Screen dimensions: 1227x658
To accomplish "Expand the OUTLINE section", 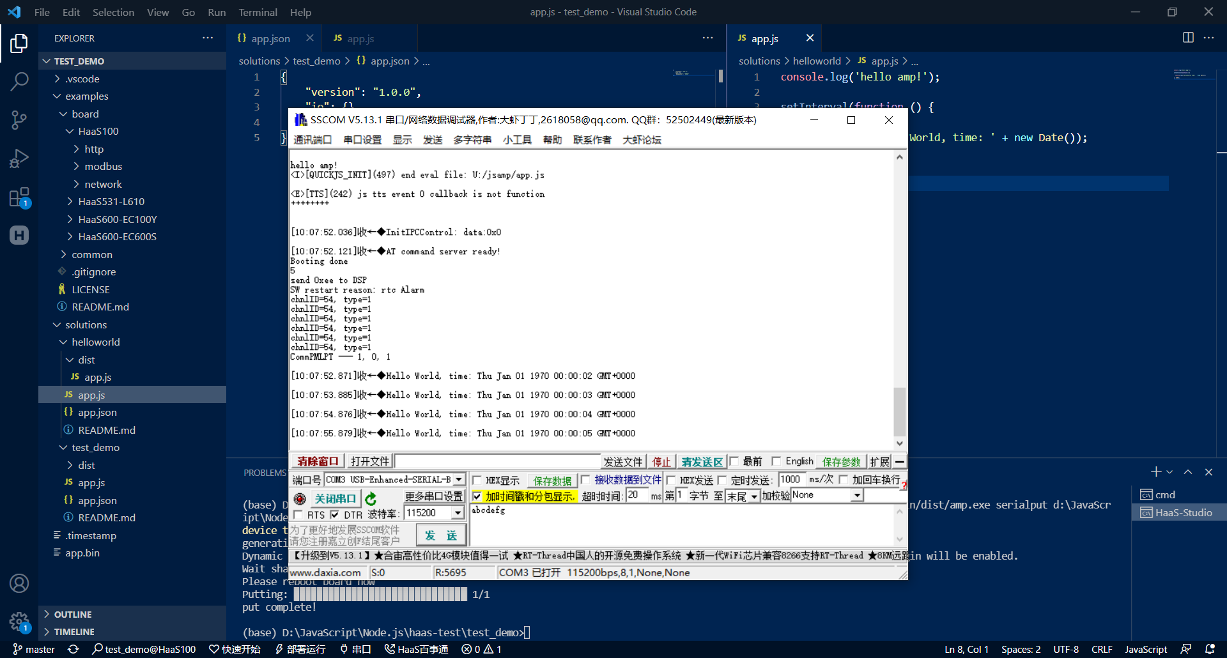I will coord(73,614).
